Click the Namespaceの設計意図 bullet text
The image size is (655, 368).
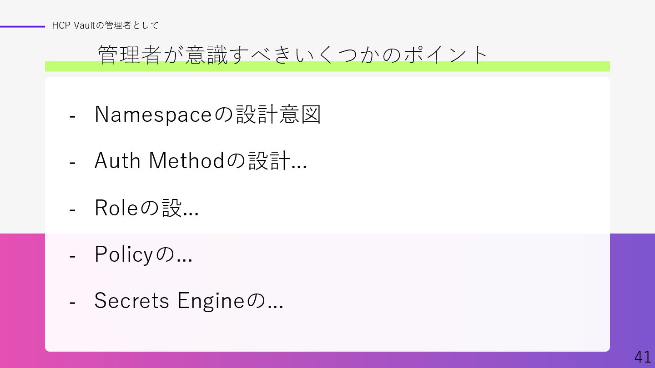[x=208, y=114]
